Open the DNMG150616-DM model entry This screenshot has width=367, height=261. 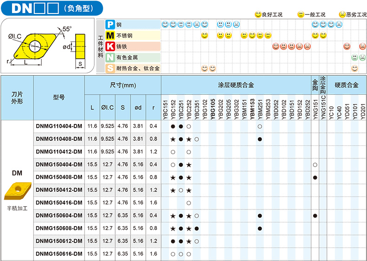tap(59, 254)
